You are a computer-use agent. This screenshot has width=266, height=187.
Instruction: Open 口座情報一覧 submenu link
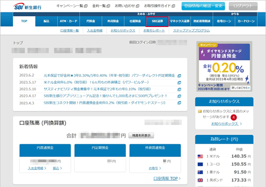[70, 31]
